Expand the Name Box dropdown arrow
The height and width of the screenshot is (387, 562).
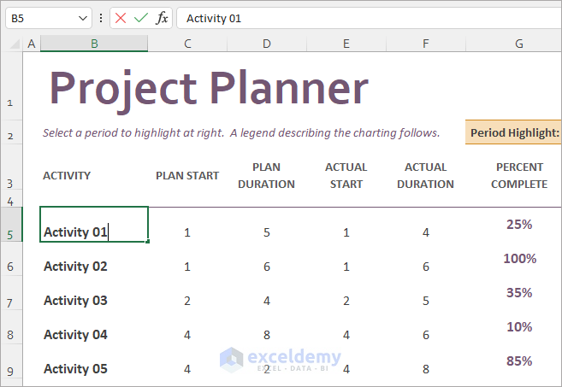pos(83,18)
